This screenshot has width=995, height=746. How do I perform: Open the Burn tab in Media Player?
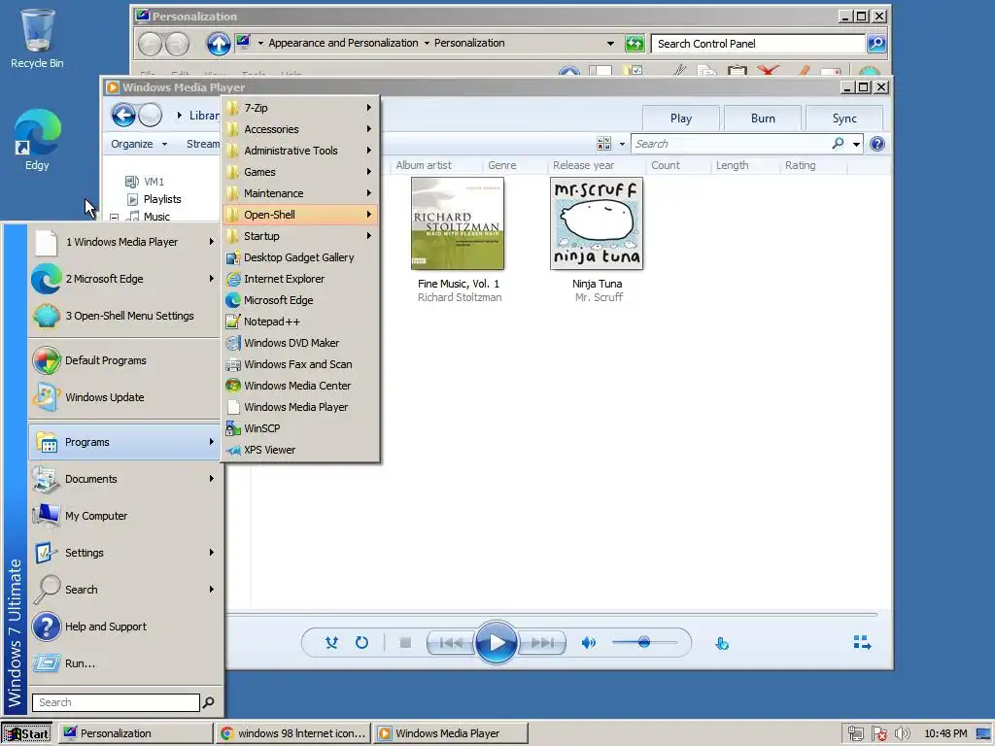coord(763,118)
